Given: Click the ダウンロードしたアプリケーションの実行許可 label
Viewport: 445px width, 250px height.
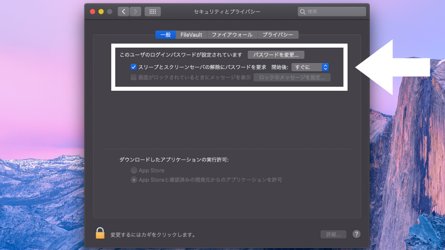Looking at the screenshot, I should [x=174, y=160].
